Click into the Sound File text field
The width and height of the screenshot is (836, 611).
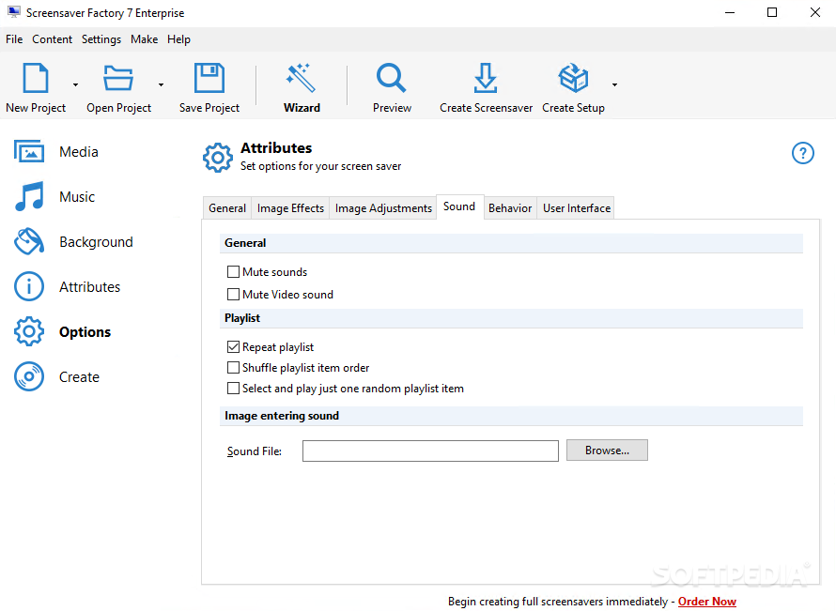[x=430, y=451]
